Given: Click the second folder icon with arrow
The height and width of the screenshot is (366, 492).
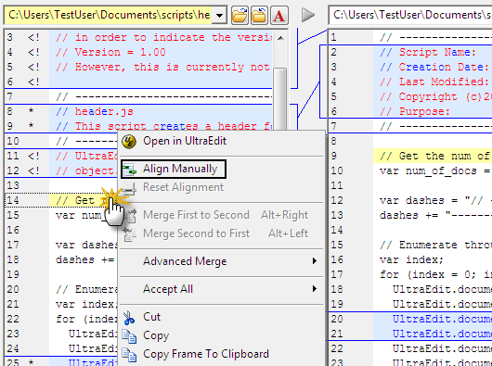Looking at the screenshot, I should tap(259, 15).
